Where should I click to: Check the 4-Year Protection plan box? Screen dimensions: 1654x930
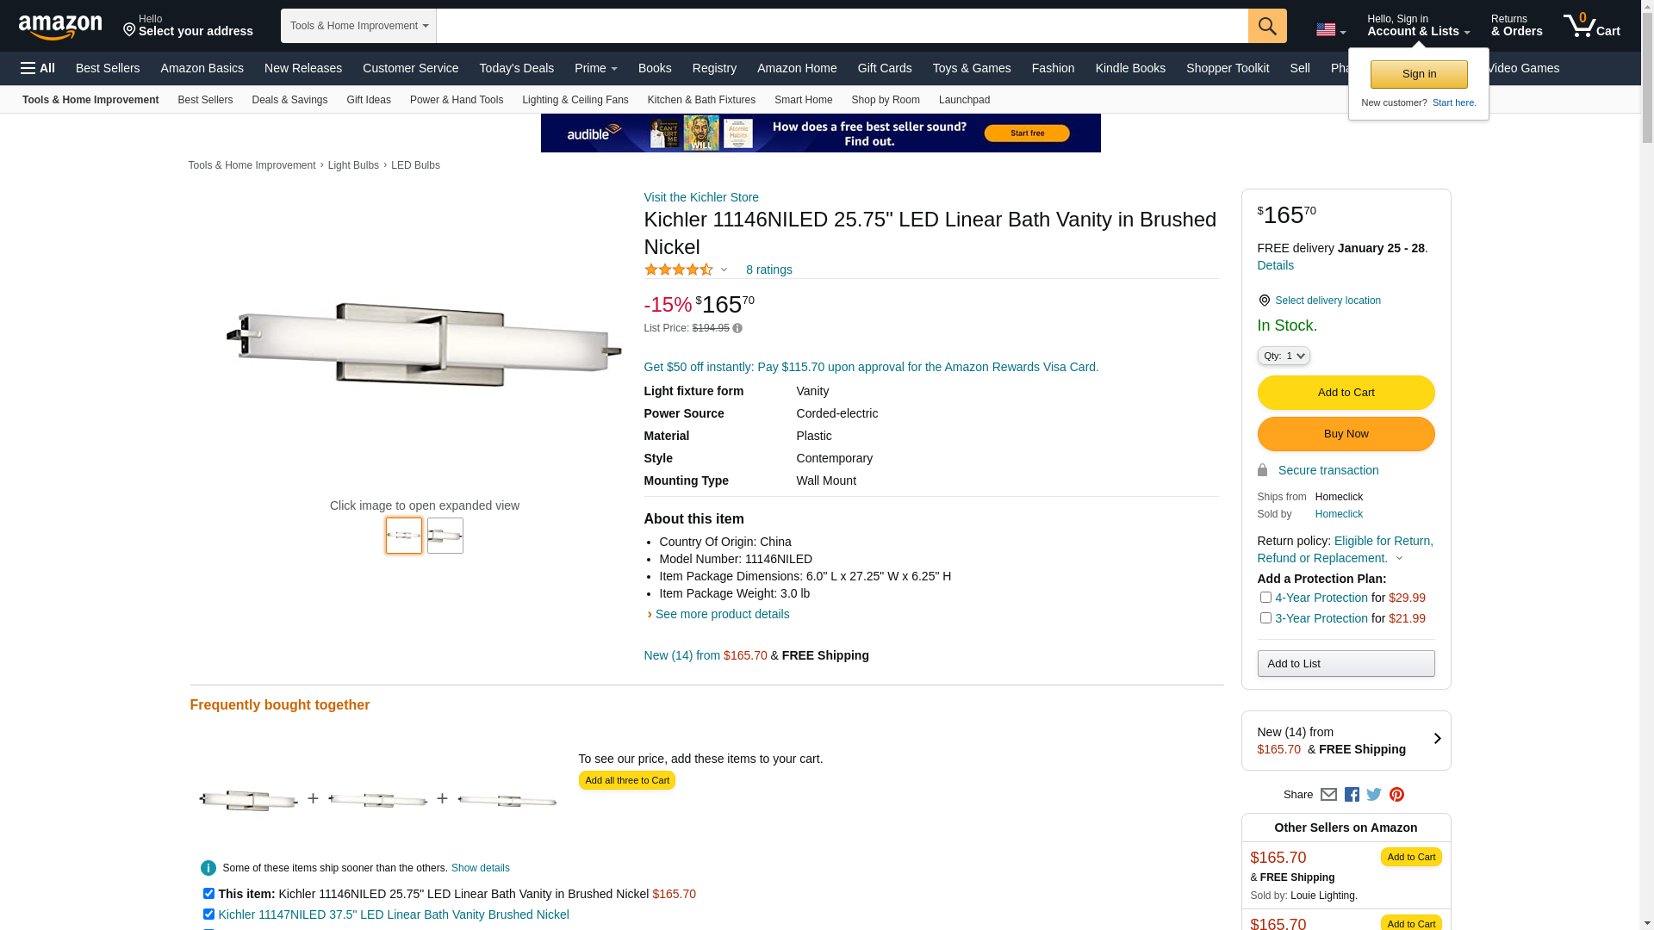[x=1265, y=598]
